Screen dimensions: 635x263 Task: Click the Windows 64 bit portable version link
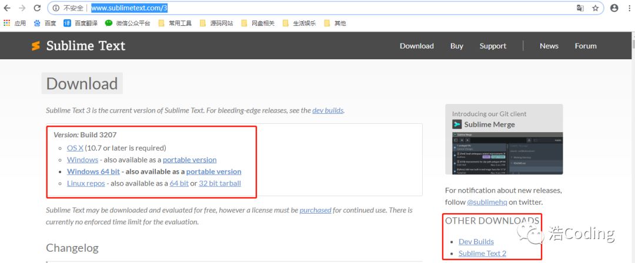coord(214,171)
